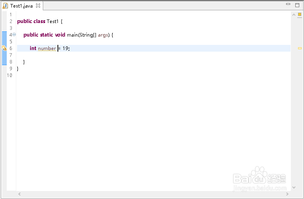This screenshot has height=199, width=304.
Task: Click line number 9 in the gutter
Action: coord(11,69)
